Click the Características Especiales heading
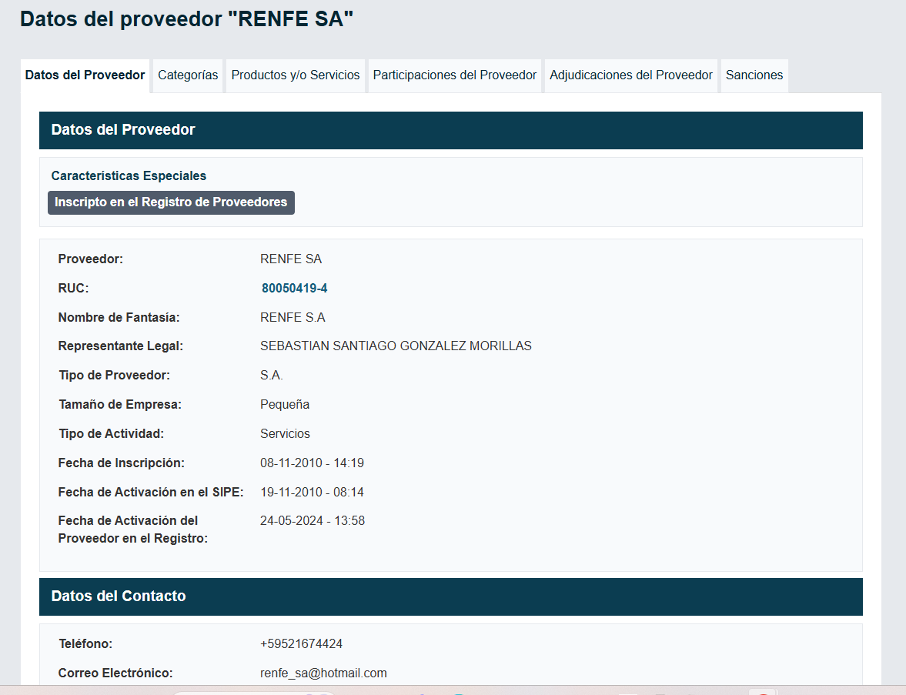The height and width of the screenshot is (695, 906). coord(129,175)
